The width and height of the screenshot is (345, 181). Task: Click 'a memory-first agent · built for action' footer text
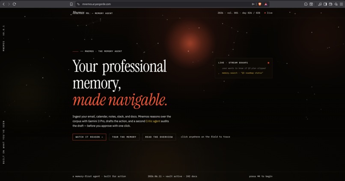click(99, 176)
